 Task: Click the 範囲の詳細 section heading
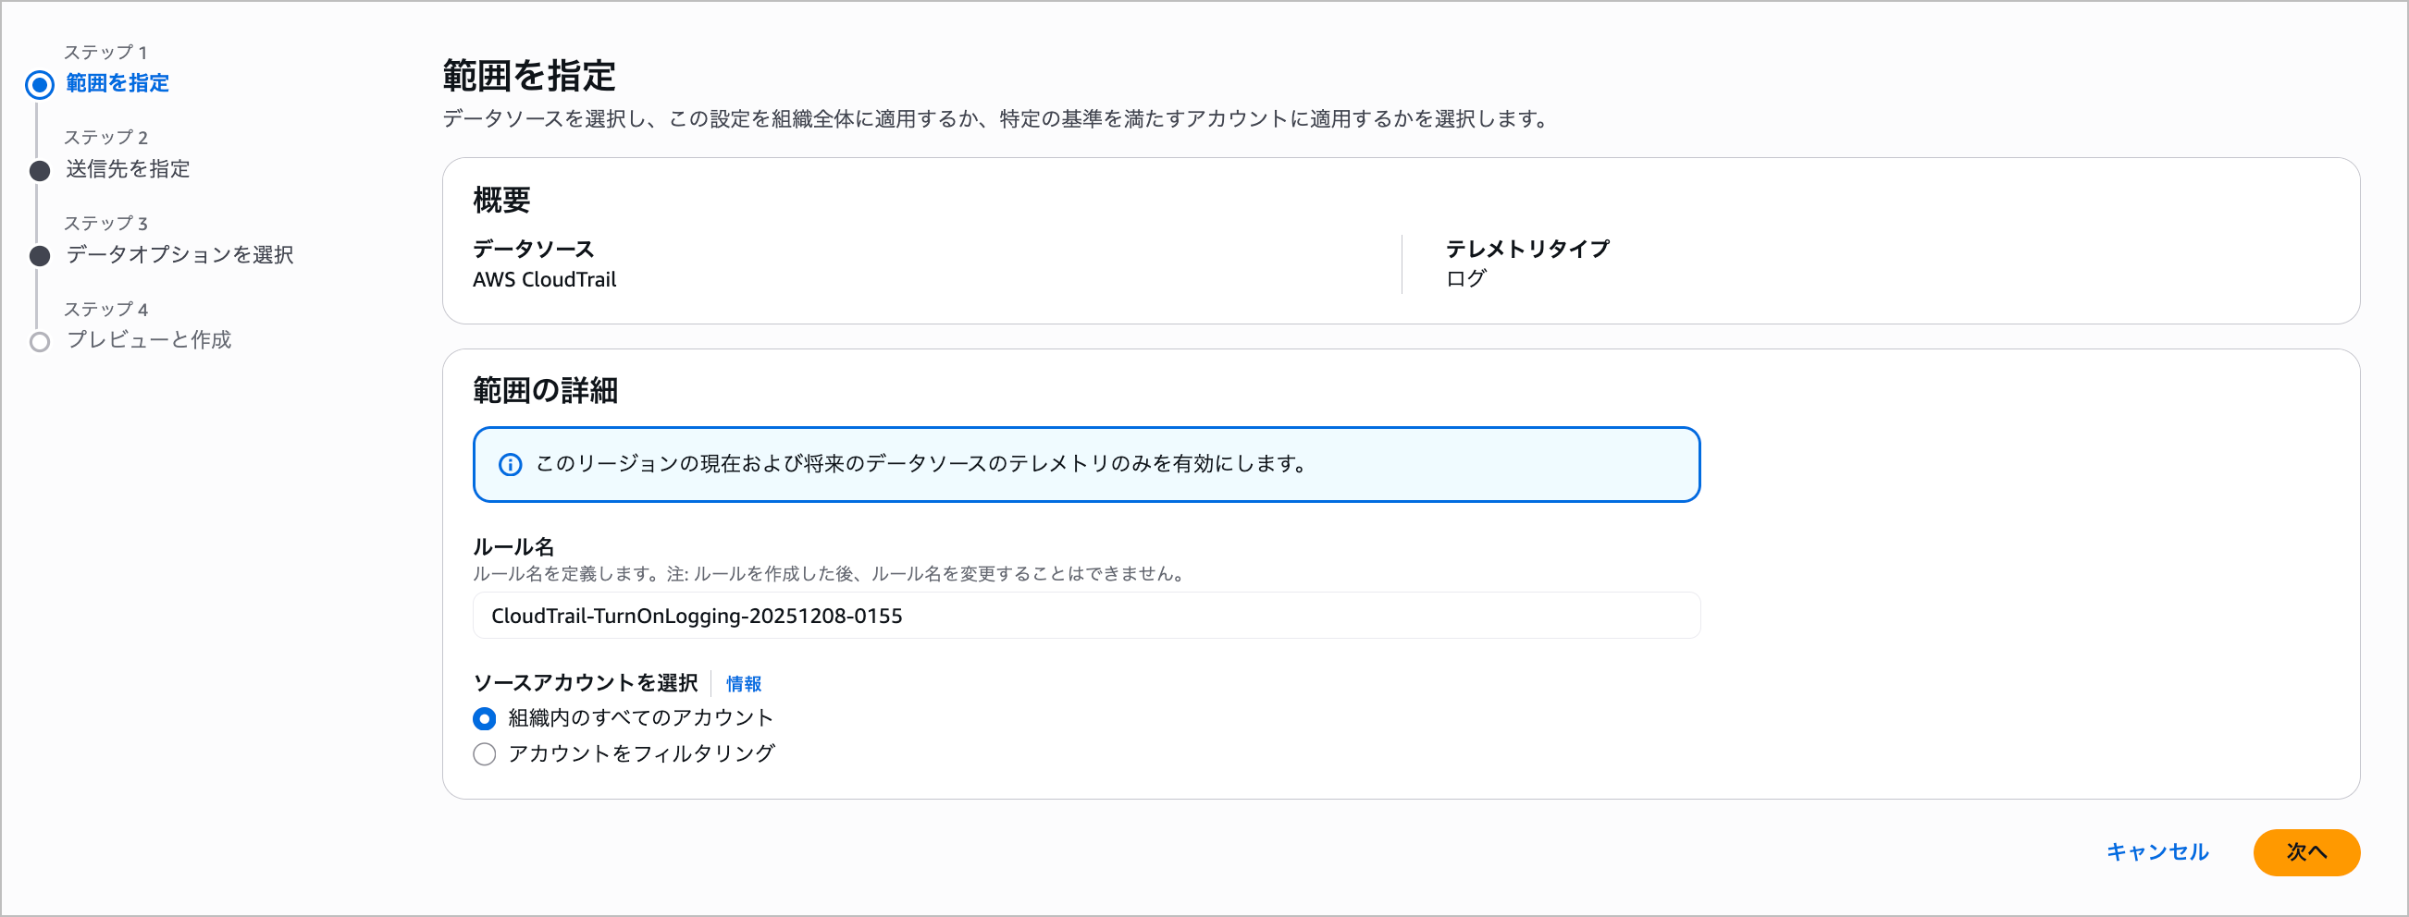[545, 391]
